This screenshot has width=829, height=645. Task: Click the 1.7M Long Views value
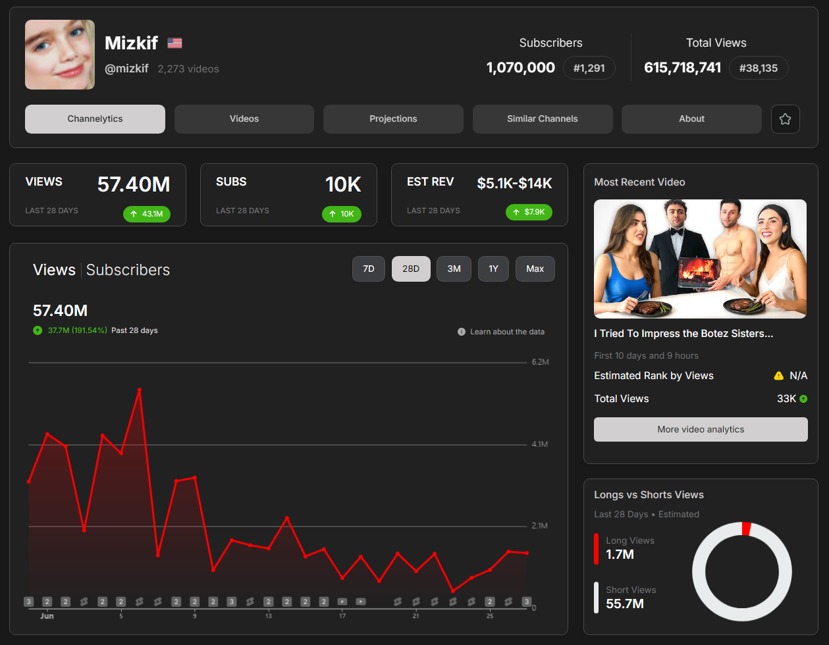click(620, 555)
